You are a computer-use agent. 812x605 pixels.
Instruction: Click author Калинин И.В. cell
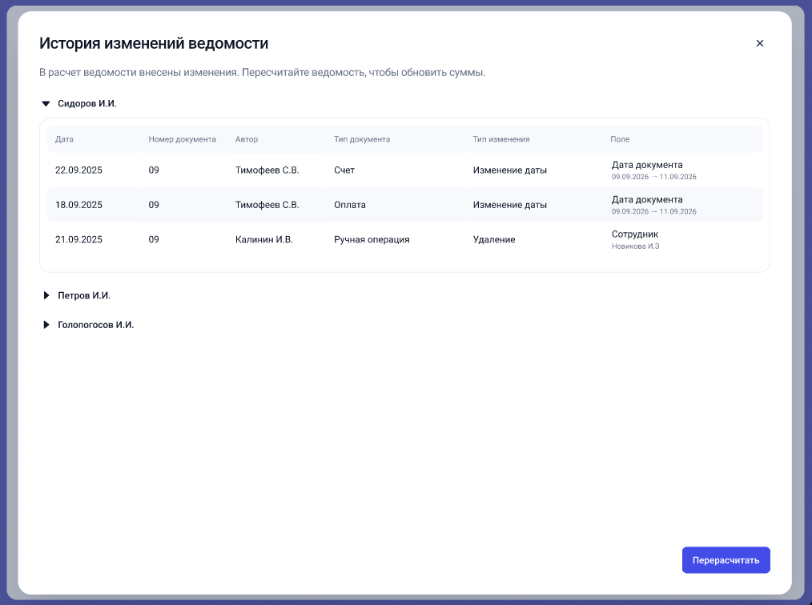tap(264, 239)
